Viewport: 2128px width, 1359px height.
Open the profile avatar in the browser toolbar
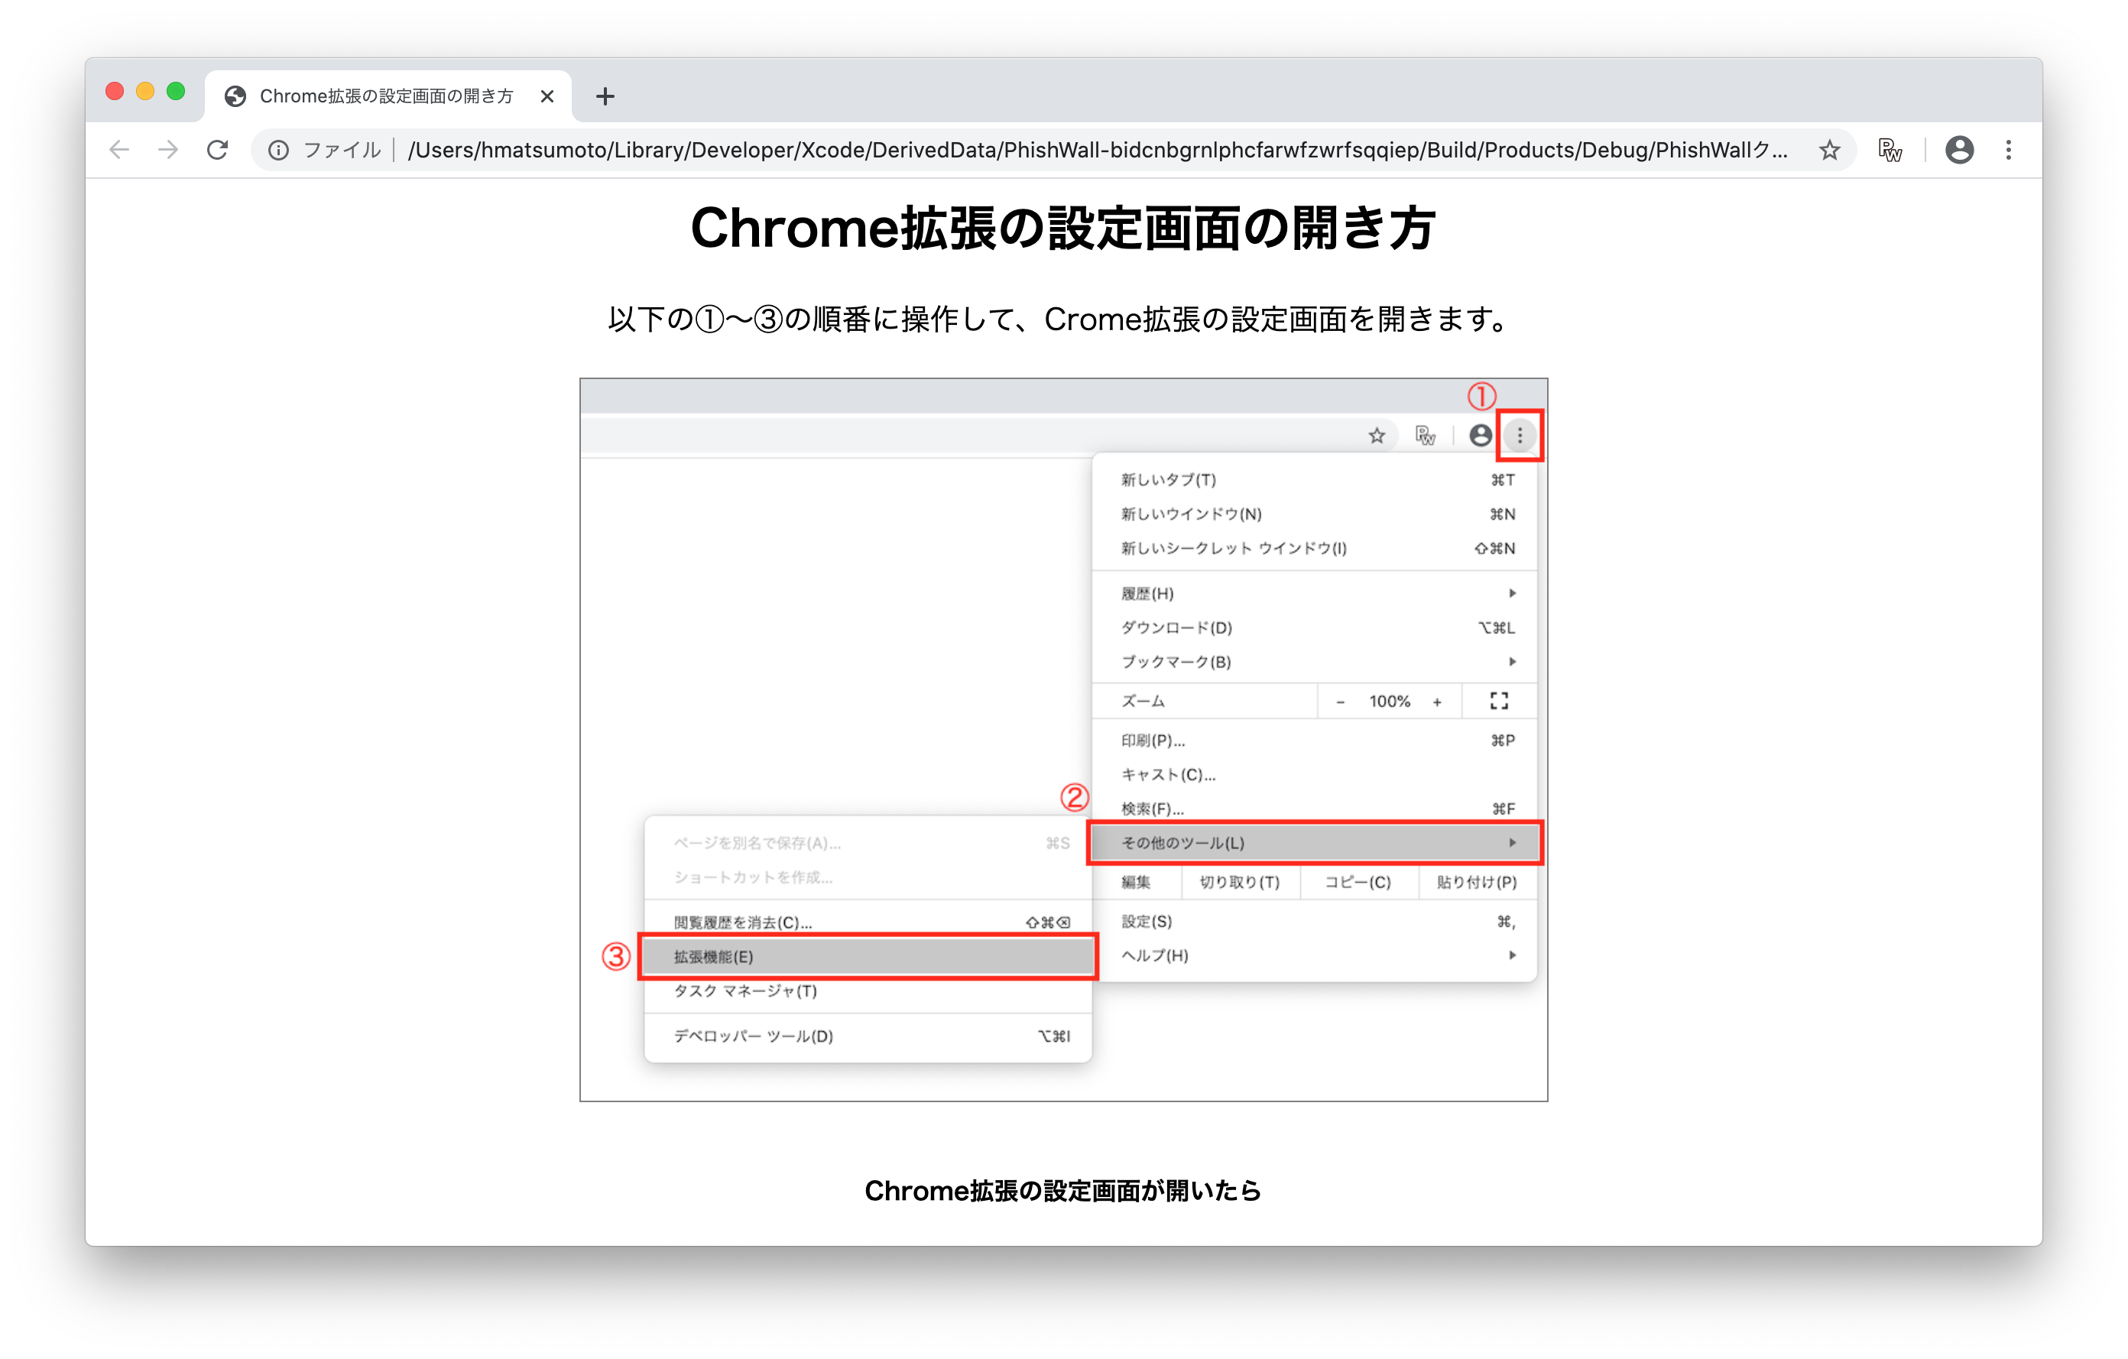point(1959,151)
